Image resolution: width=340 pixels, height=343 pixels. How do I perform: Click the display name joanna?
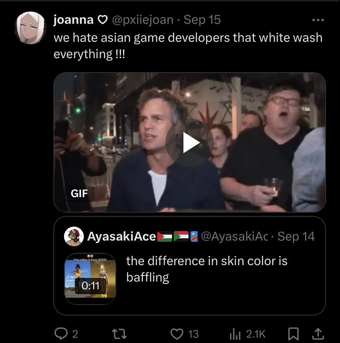(x=74, y=19)
